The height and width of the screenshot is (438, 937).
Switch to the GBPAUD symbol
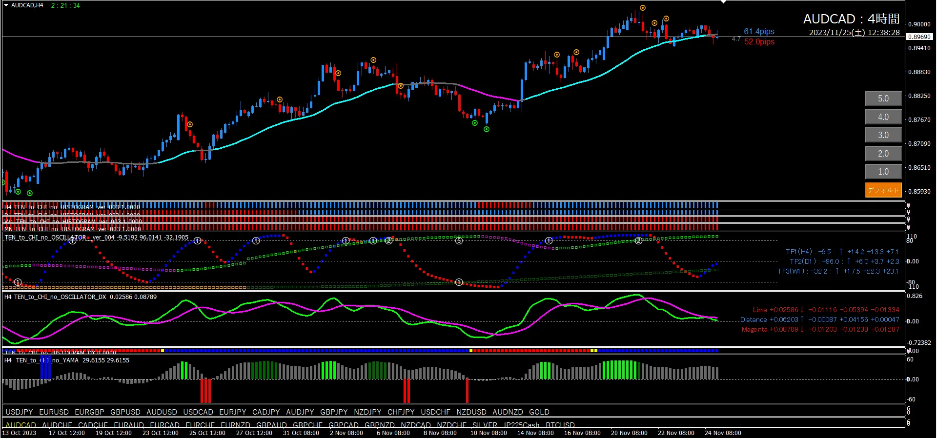[x=272, y=425]
